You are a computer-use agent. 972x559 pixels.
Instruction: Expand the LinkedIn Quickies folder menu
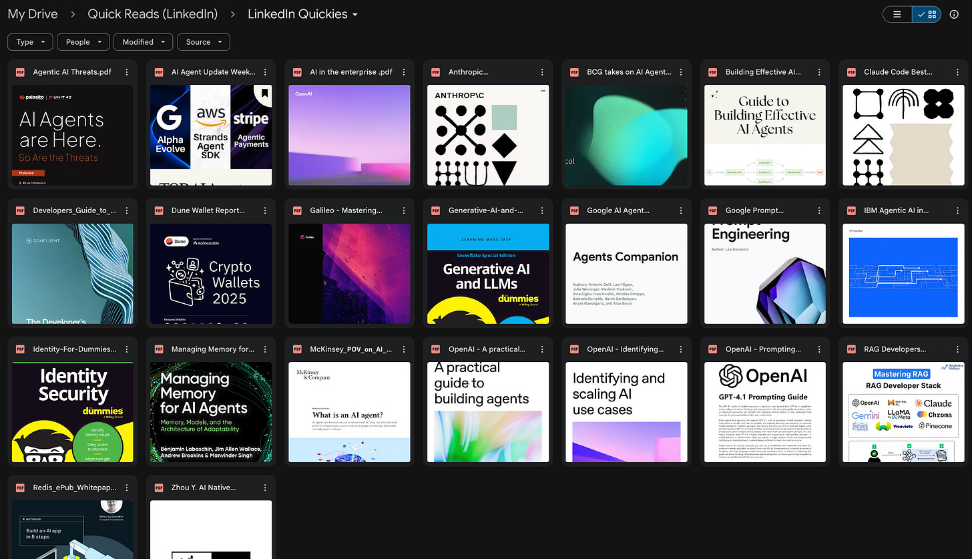pos(302,14)
